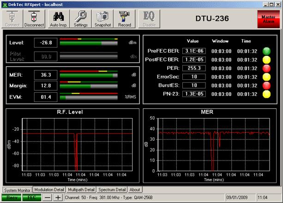Go to the Spectrum Detail tab
The width and height of the screenshot is (283, 203).
point(112,190)
